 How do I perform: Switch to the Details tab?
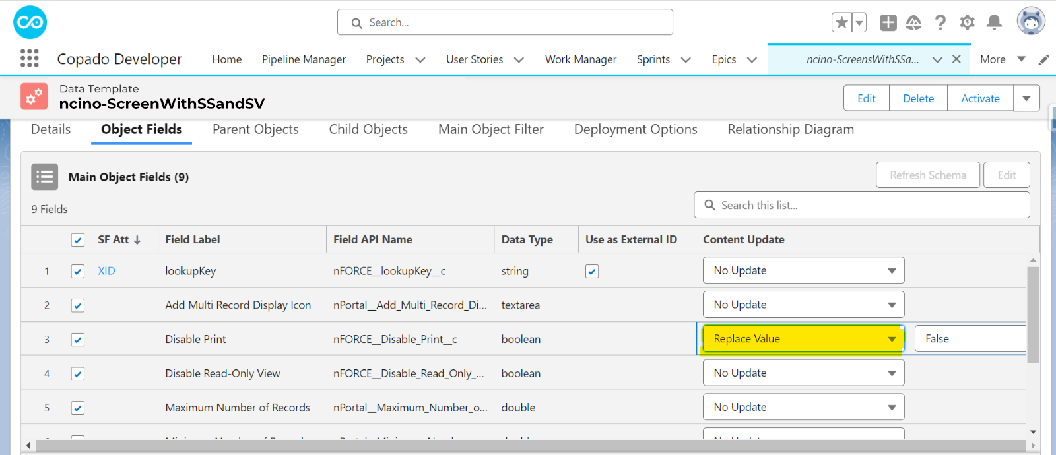click(51, 129)
